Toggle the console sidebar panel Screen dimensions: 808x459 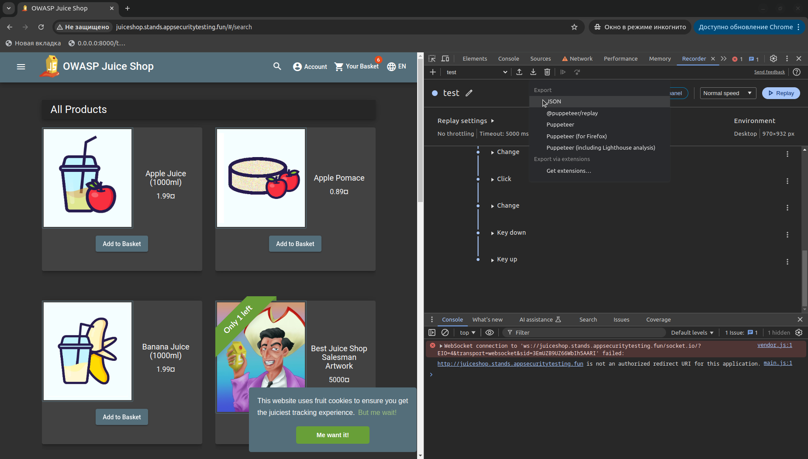tap(432, 332)
